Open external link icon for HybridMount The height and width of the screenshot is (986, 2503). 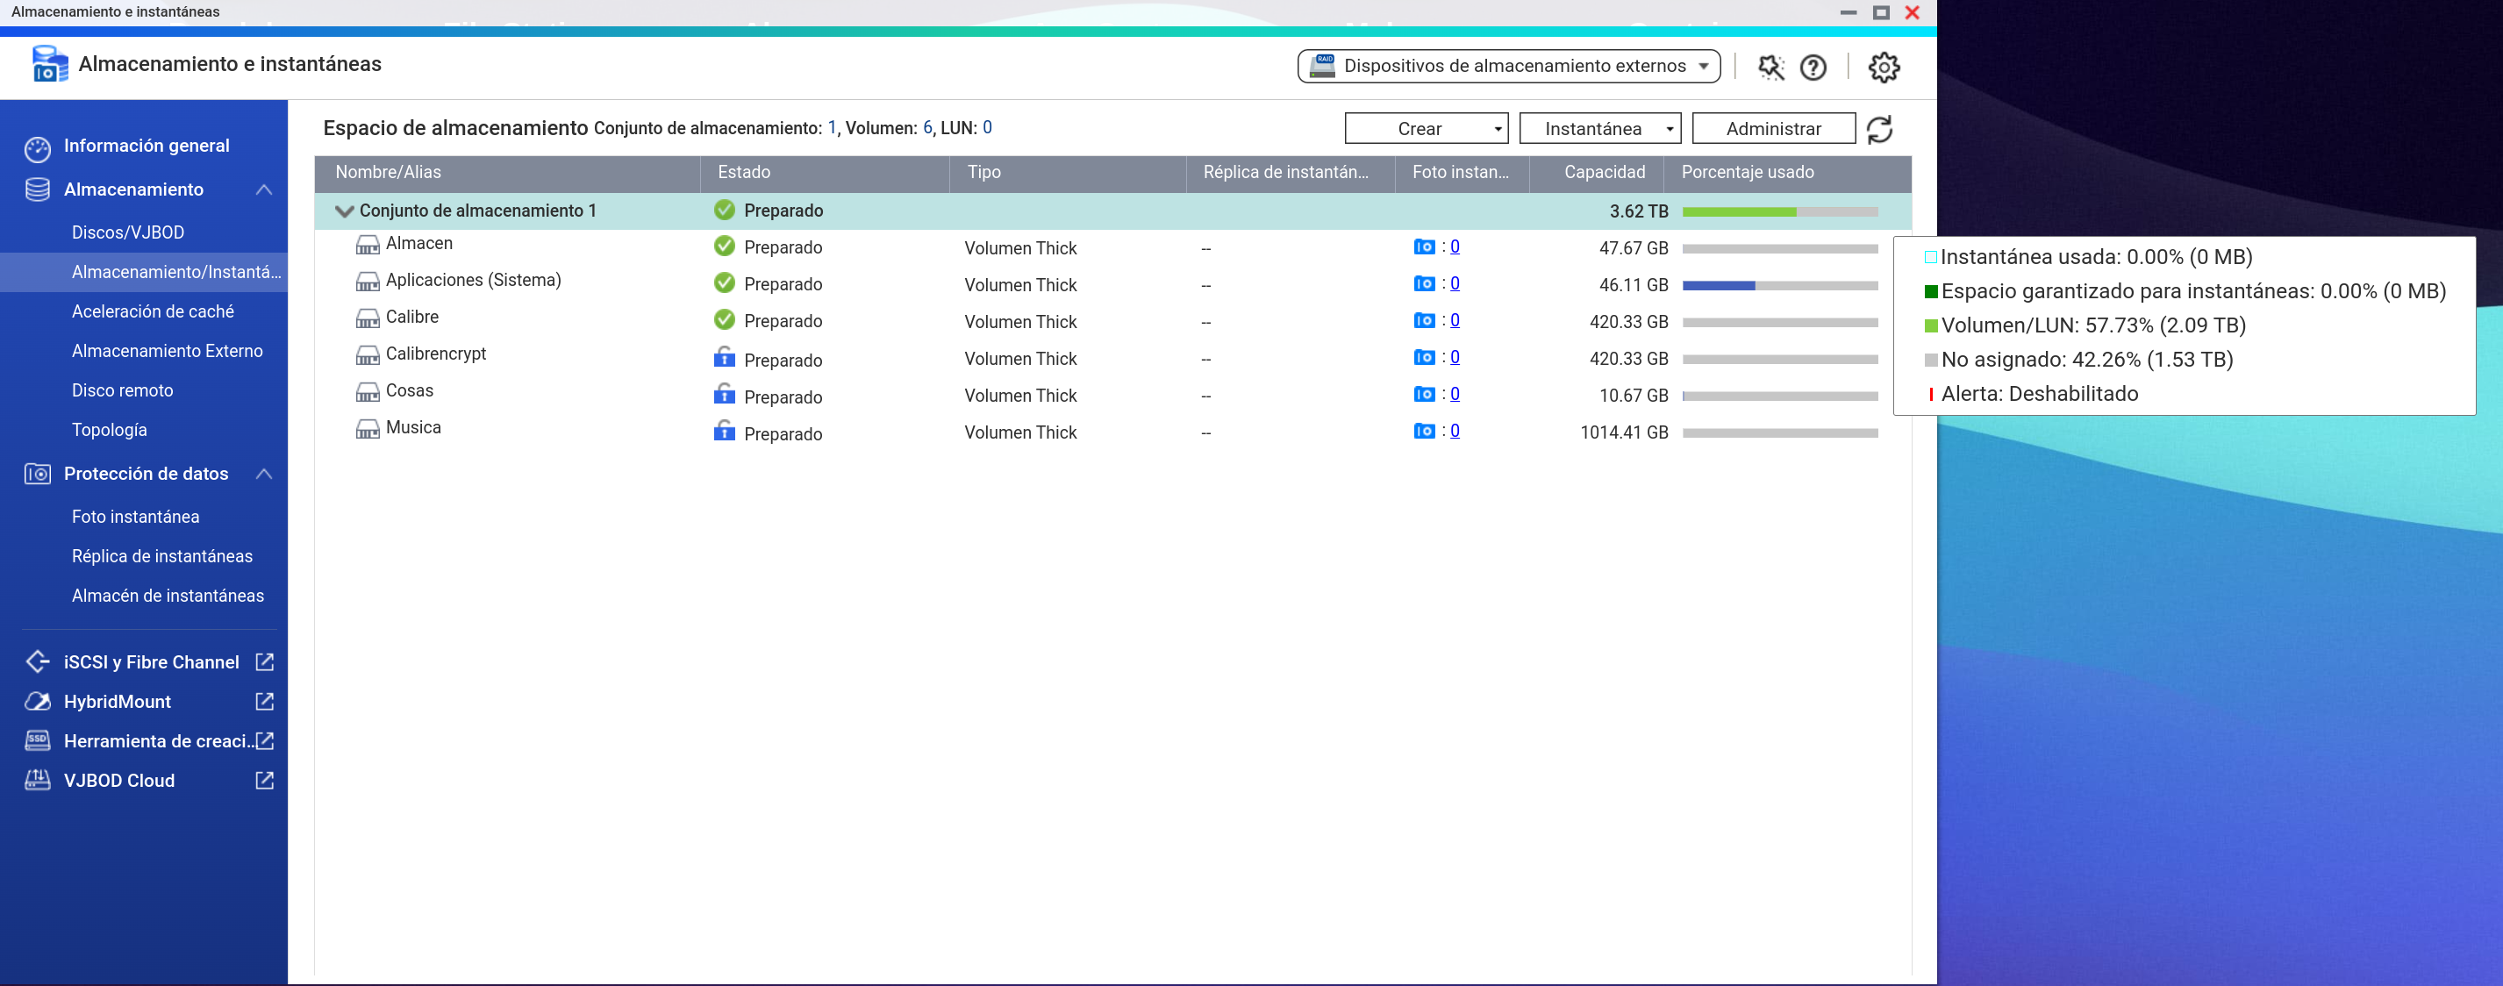pos(264,702)
